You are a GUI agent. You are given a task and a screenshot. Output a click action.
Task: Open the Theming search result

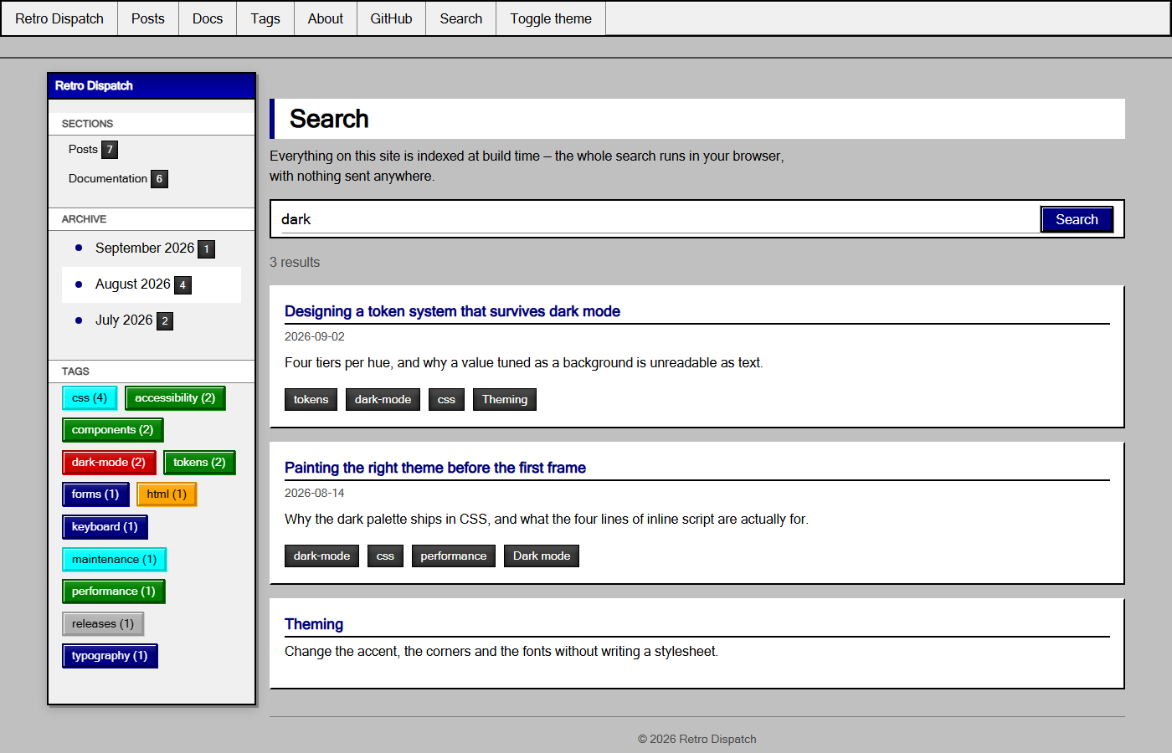pos(314,624)
